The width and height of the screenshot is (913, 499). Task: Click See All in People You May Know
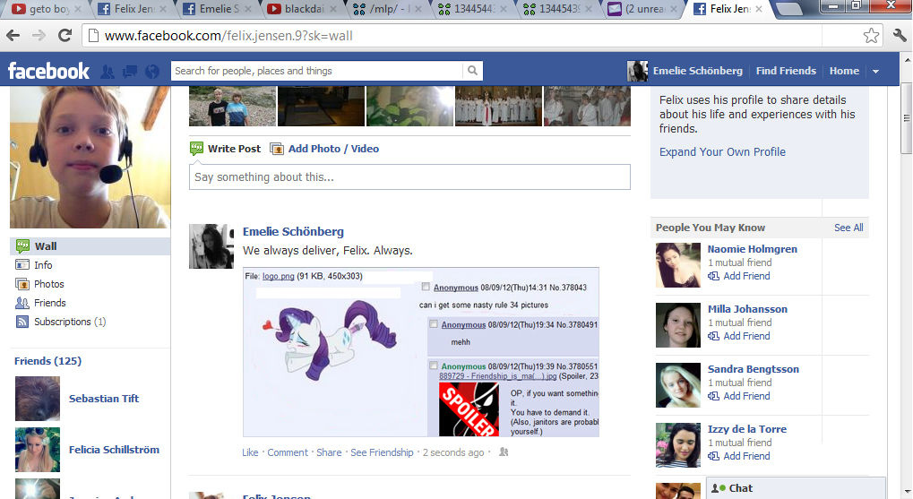848,228
